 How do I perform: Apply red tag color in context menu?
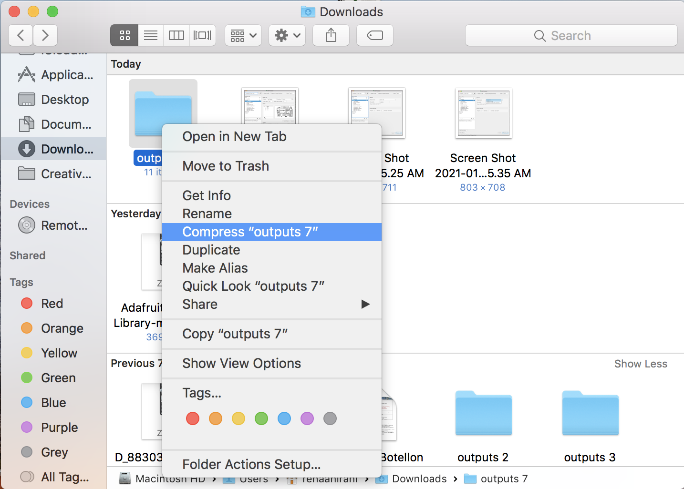pos(193,418)
